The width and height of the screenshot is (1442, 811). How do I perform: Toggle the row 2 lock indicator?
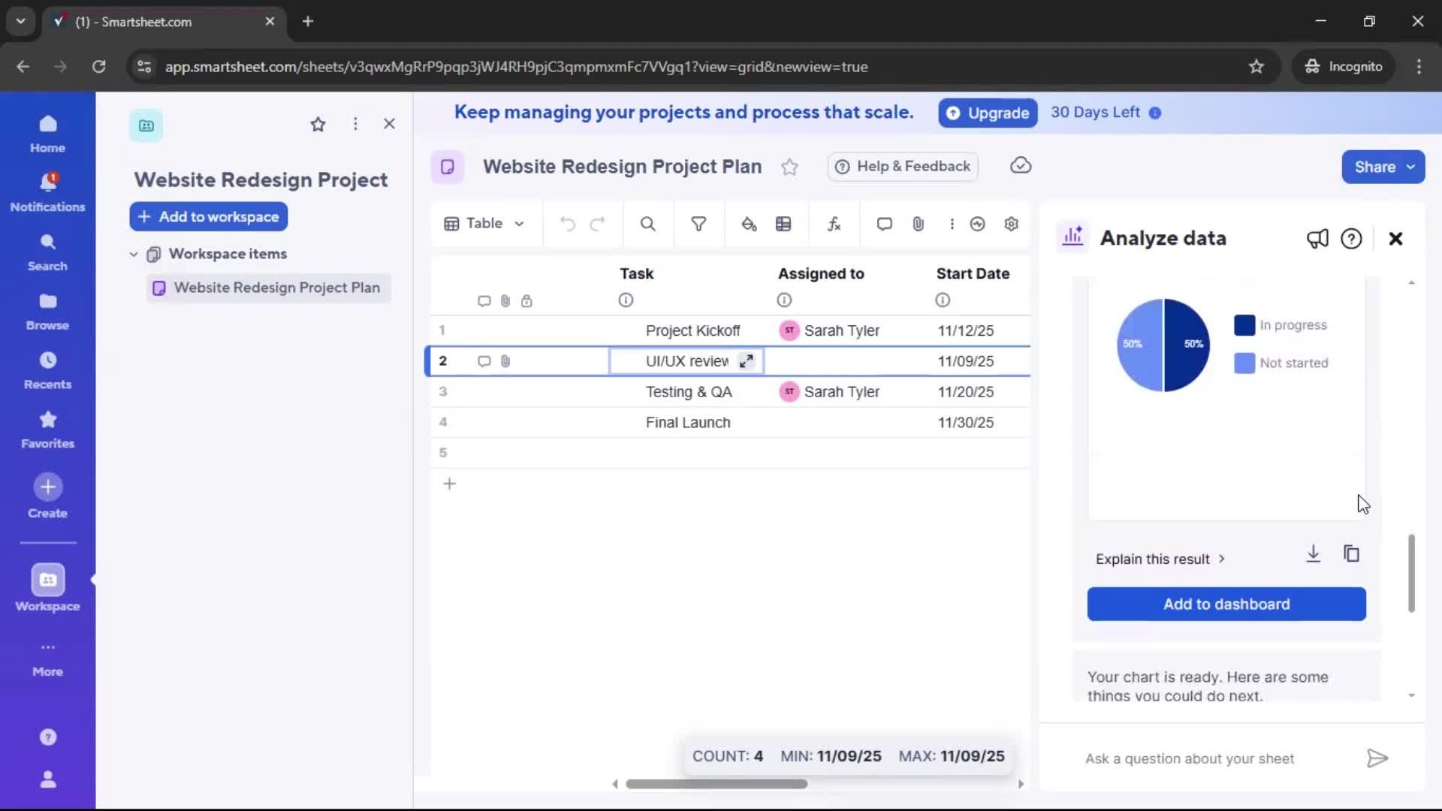click(x=528, y=361)
